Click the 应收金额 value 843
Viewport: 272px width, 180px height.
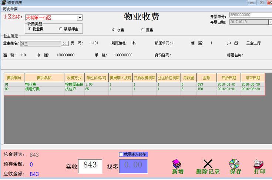[34, 174]
